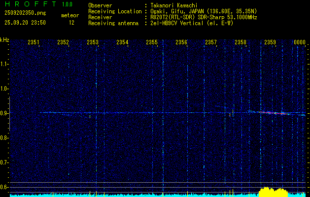Click the yellow power bump under 2359
Viewport: 310px width, 197px height.
[273, 192]
